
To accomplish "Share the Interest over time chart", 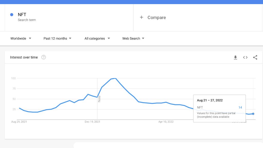I will [x=255, y=58].
